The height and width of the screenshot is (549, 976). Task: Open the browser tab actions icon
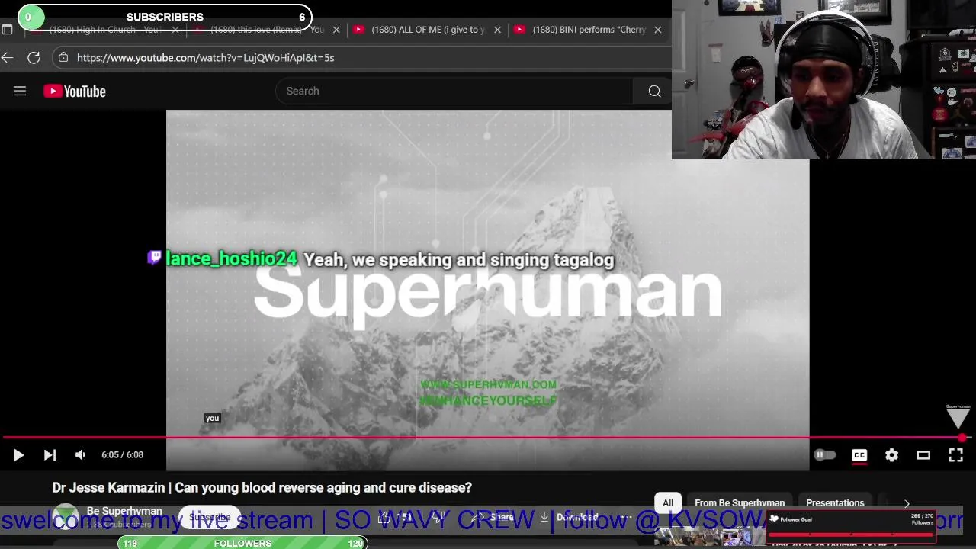coord(7,30)
